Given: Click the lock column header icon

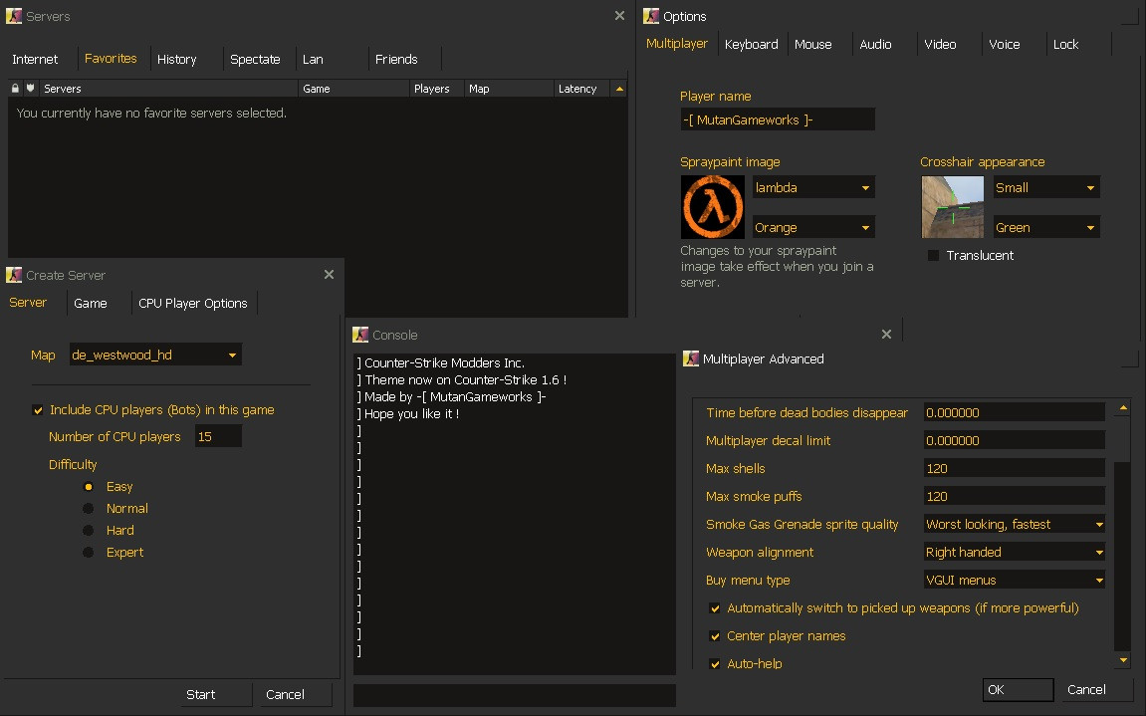Looking at the screenshot, I should (x=14, y=88).
